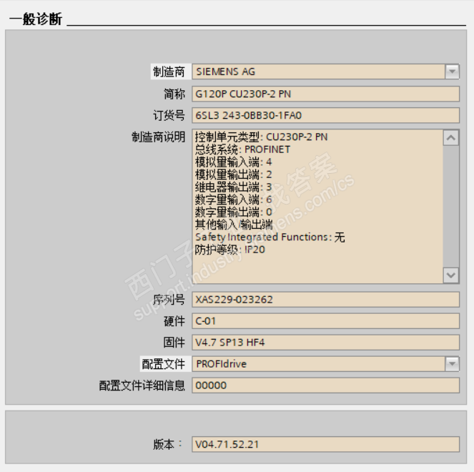Click the 固件 field V4.7 SP13 HF4
This screenshot has height=472, width=474.
click(325, 343)
